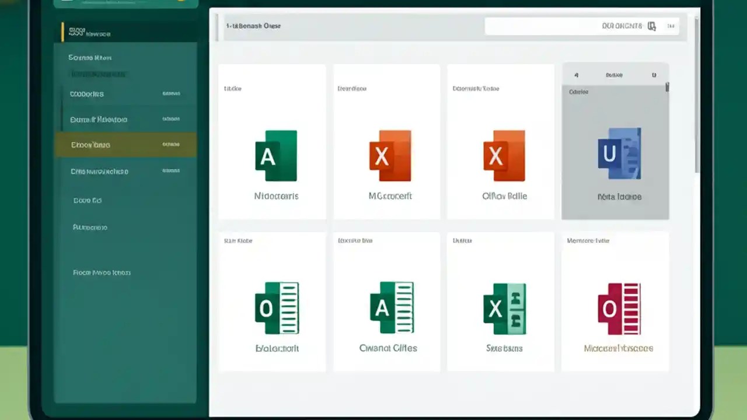Image resolution: width=747 pixels, height=420 pixels.
Task: Click the maroon "O" notebook icon, bottom right
Action: pos(618,308)
